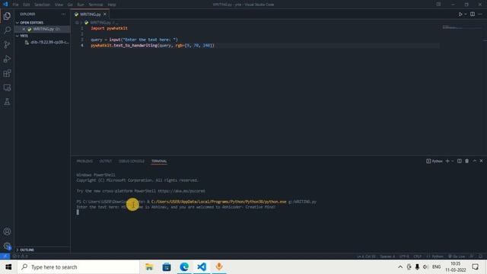Switch to the Output panel tab

tap(106, 161)
